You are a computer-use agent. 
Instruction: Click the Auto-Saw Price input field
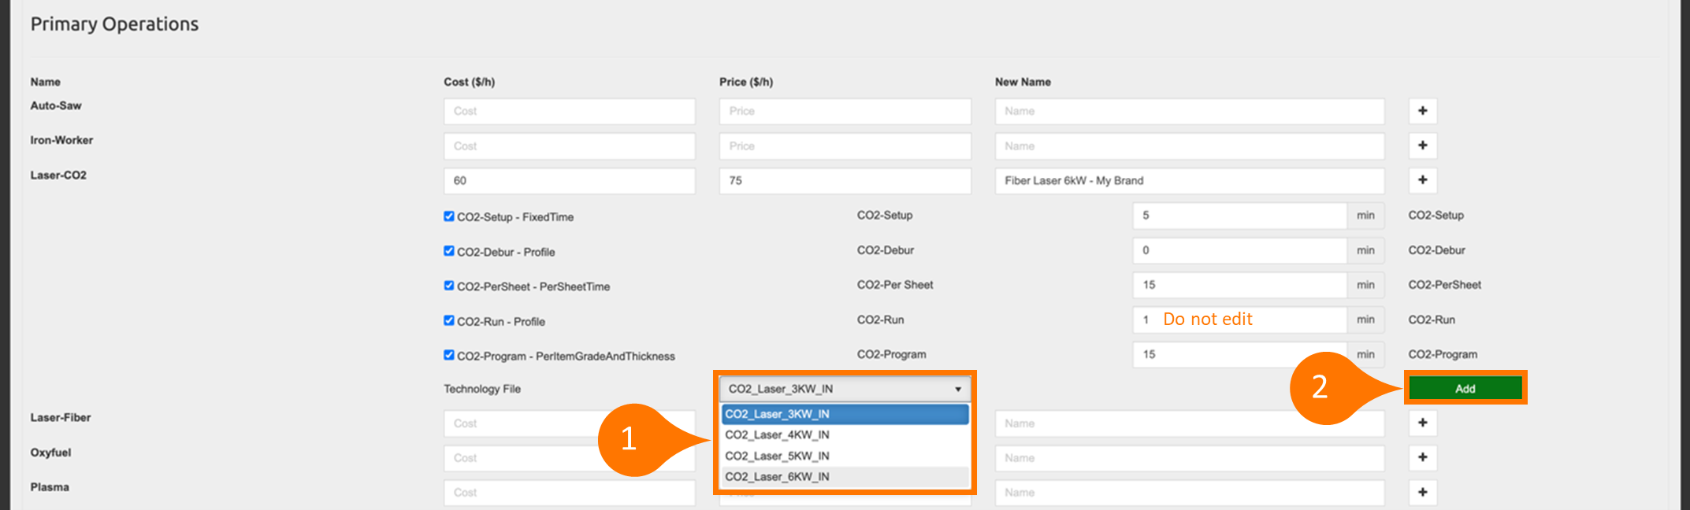tap(844, 112)
